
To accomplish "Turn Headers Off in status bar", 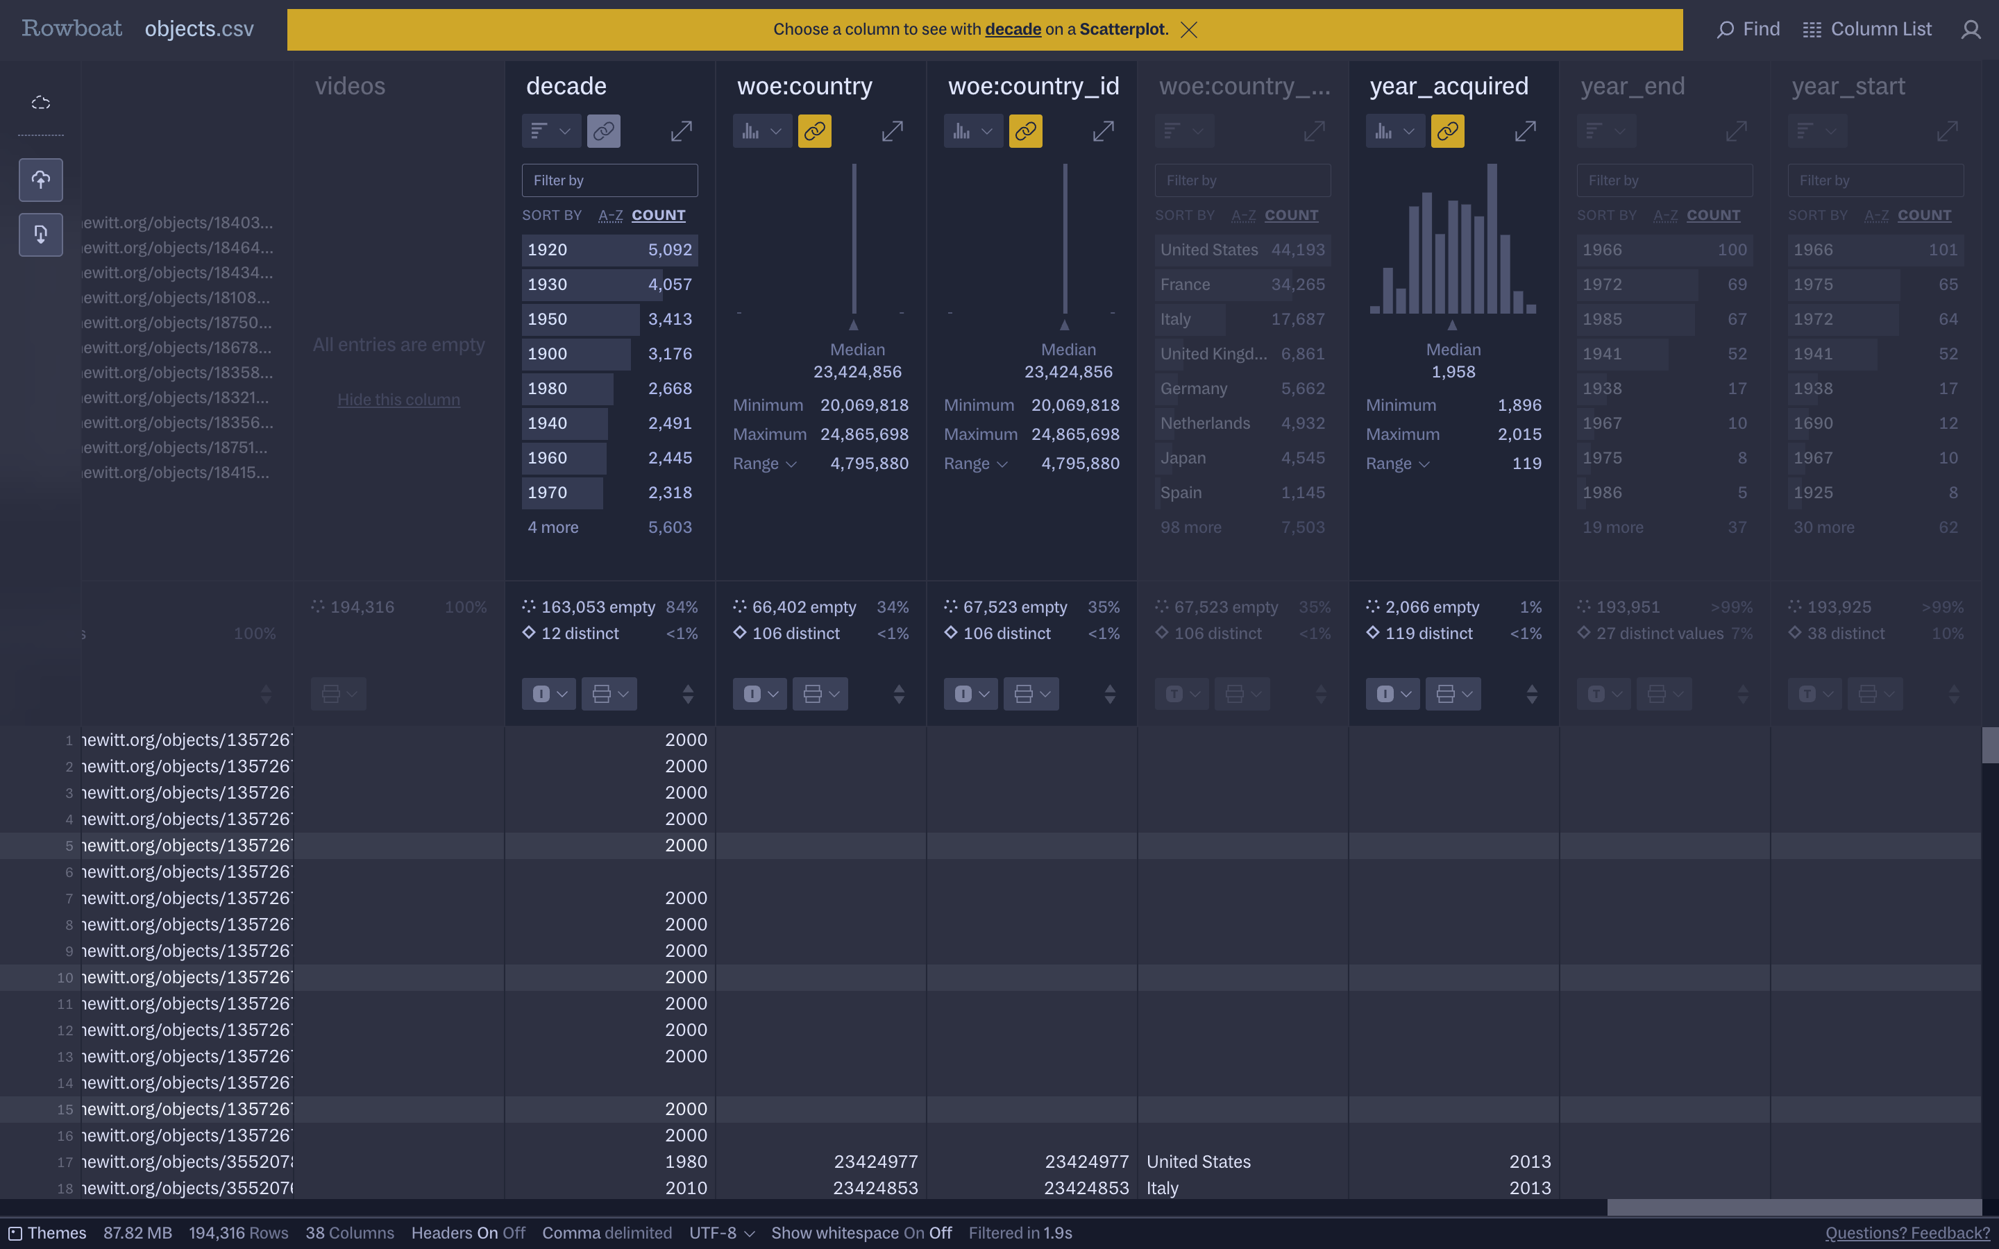I will click(514, 1232).
